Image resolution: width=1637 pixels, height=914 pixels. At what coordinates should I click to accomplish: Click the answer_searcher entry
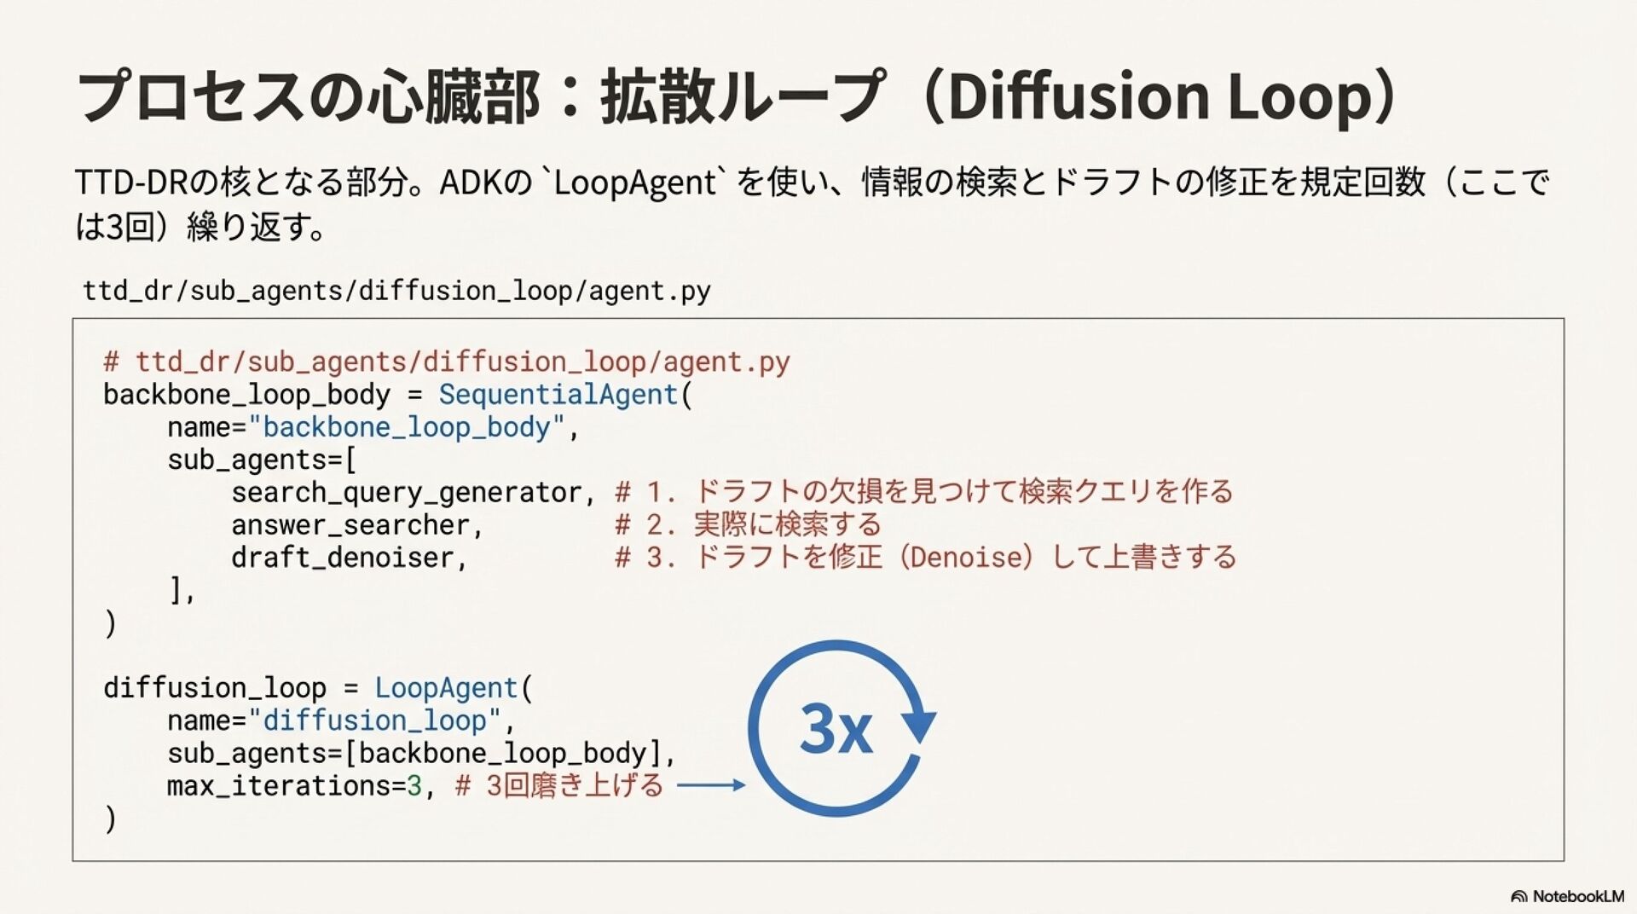(350, 524)
